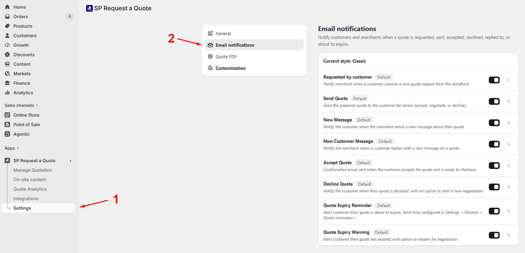Click the SP Request a Quote sidebar app icon

pyautogui.click(x=7, y=160)
